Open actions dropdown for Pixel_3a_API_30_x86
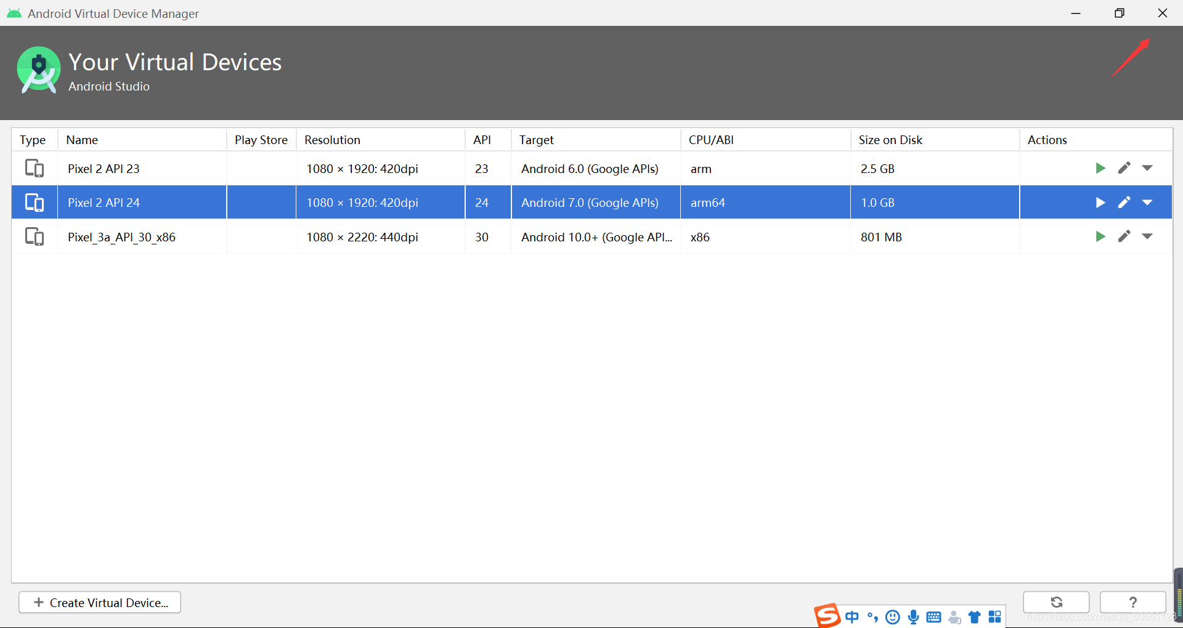The height and width of the screenshot is (628, 1183). [1147, 236]
